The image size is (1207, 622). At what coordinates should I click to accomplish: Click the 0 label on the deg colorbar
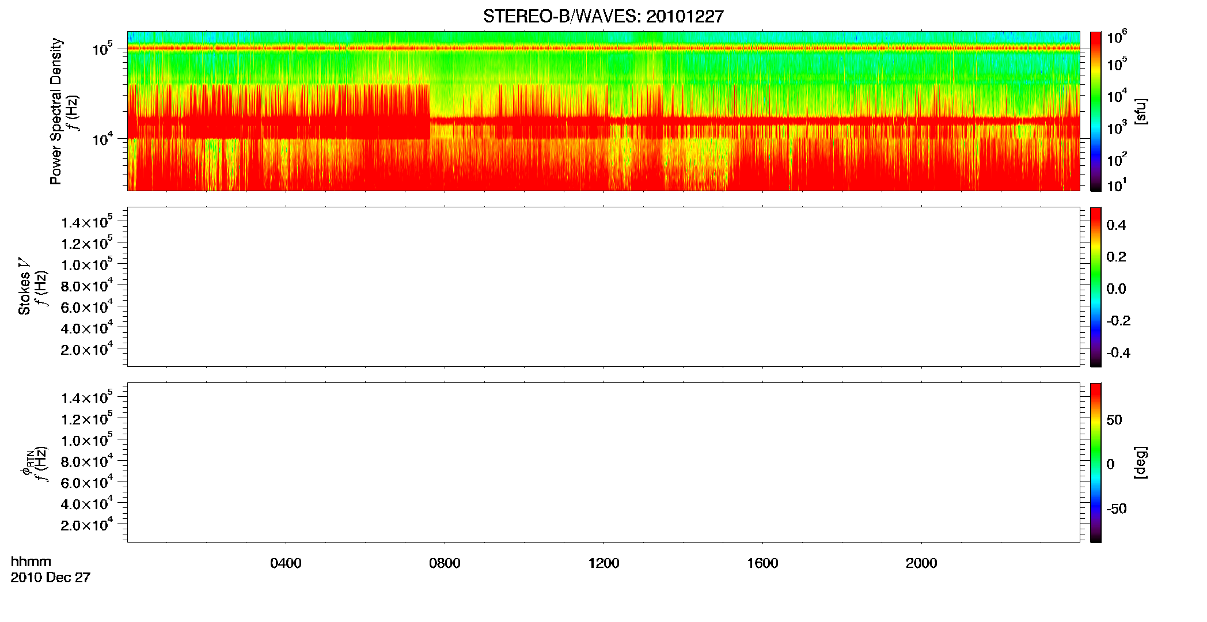[1111, 464]
